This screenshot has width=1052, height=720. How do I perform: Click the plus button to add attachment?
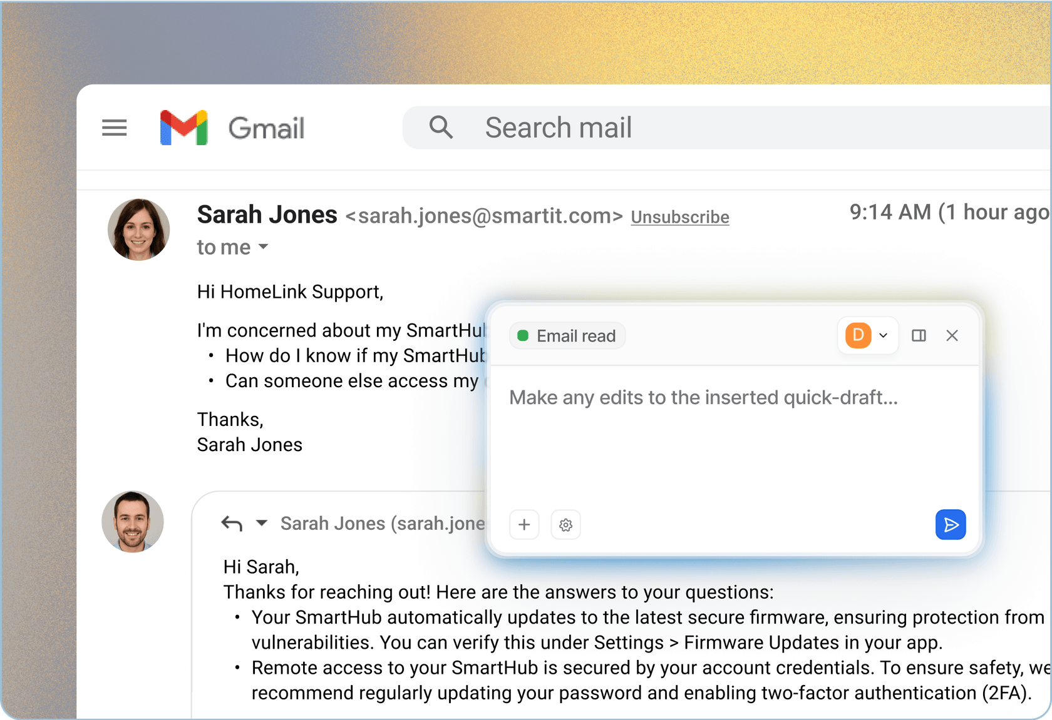click(x=524, y=525)
